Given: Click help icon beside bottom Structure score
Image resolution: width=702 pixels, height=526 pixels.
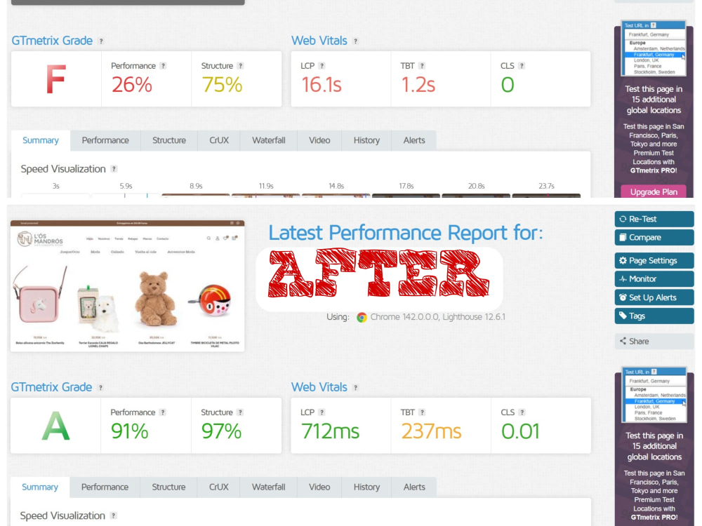Looking at the screenshot, I should [x=240, y=412].
